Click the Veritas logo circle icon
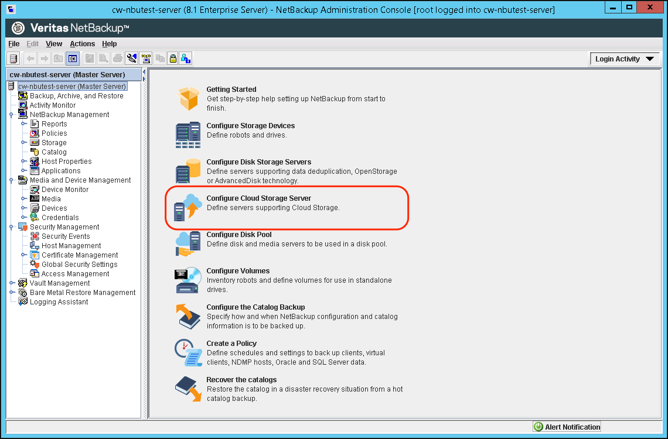The image size is (668, 439). [18, 28]
